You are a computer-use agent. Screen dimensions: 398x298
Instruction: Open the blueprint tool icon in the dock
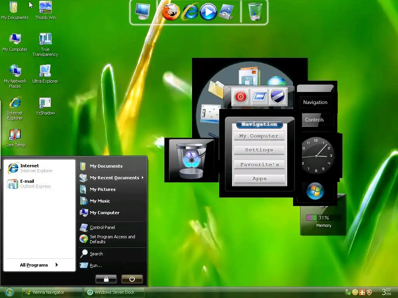point(227,12)
